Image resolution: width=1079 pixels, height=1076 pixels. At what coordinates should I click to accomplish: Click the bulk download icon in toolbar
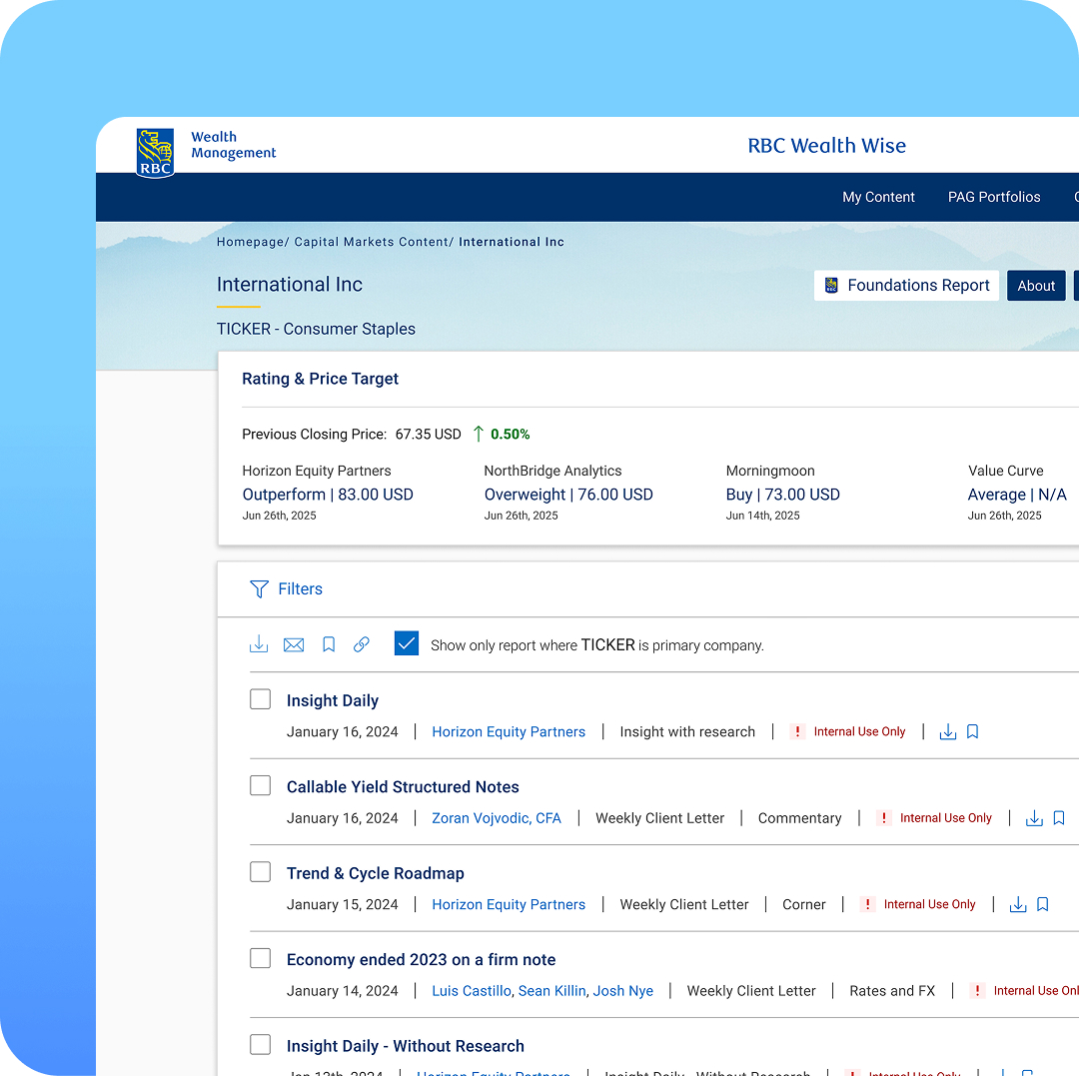coord(259,644)
